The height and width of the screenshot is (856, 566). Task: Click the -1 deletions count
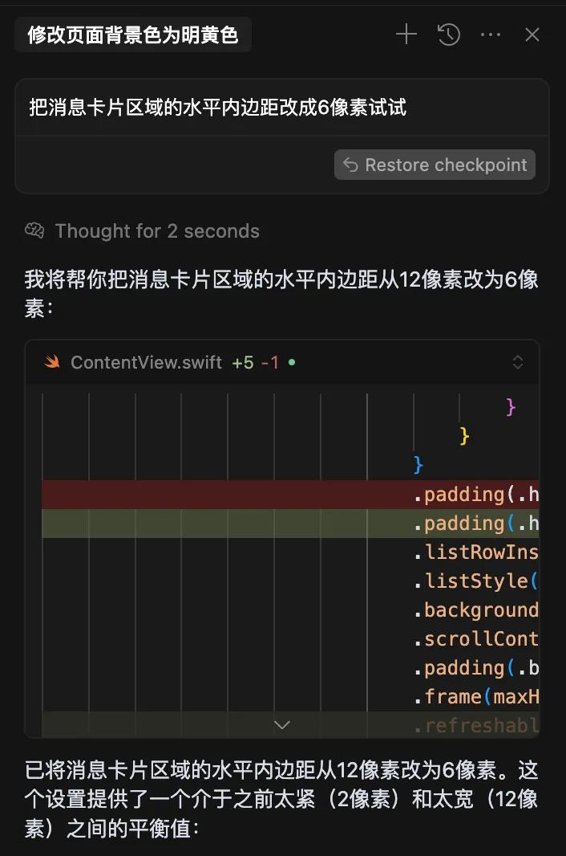coord(270,362)
